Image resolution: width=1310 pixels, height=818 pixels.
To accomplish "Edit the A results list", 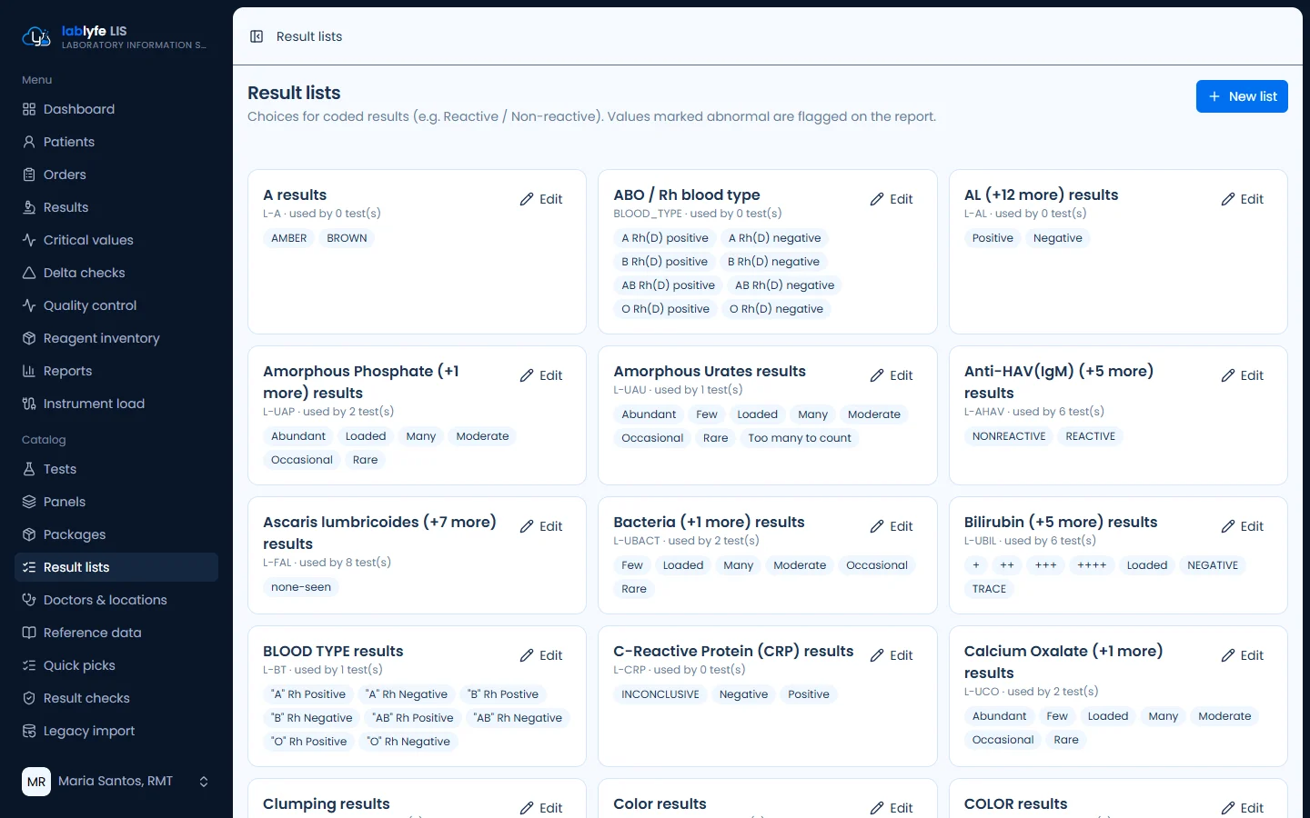I will [x=541, y=199].
